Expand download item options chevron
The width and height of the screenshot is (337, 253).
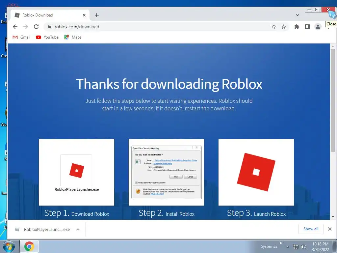point(78,229)
